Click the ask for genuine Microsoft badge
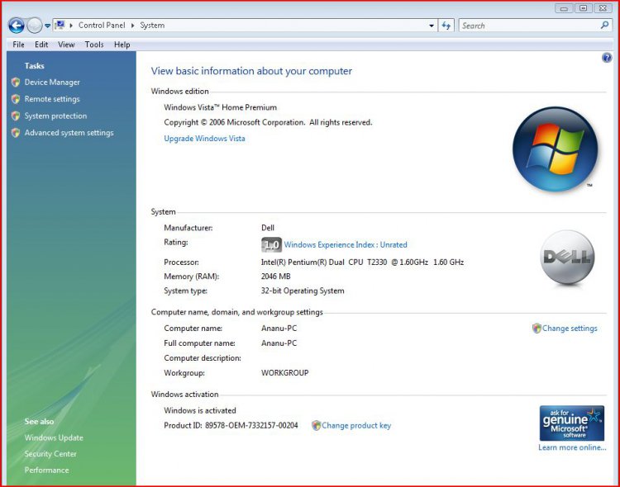This screenshot has width=620, height=487. (572, 423)
